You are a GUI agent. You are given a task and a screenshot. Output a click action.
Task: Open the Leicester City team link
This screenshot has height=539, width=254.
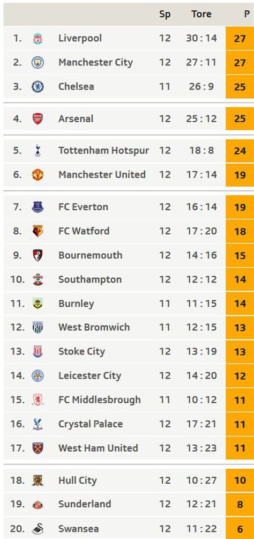coord(90,376)
